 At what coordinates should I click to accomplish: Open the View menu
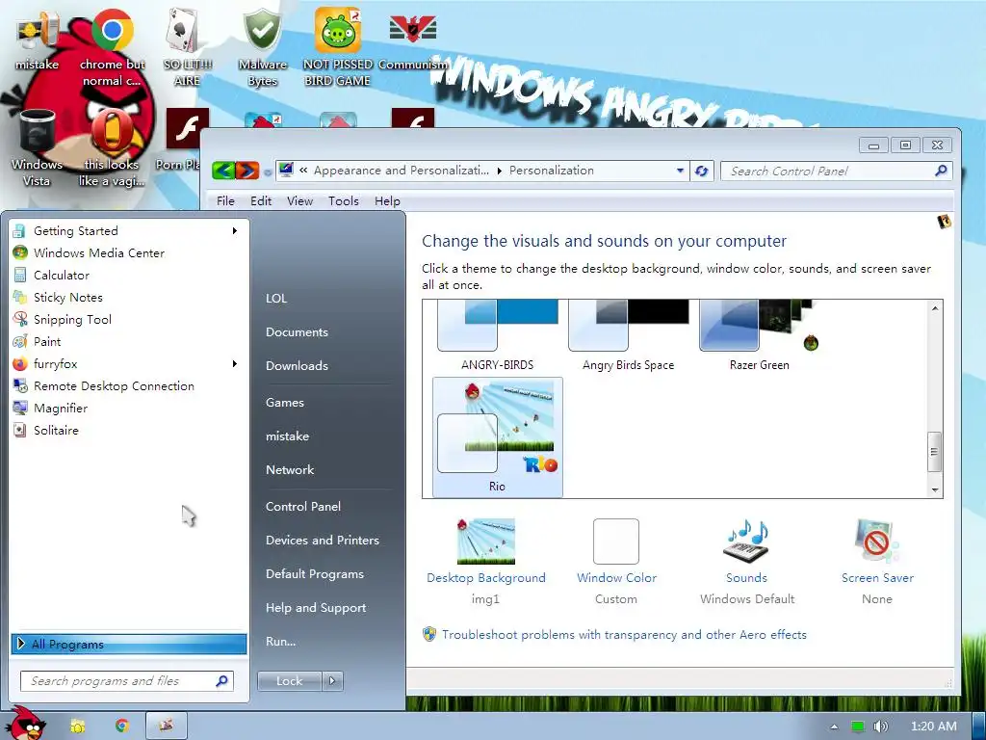pyautogui.click(x=300, y=200)
